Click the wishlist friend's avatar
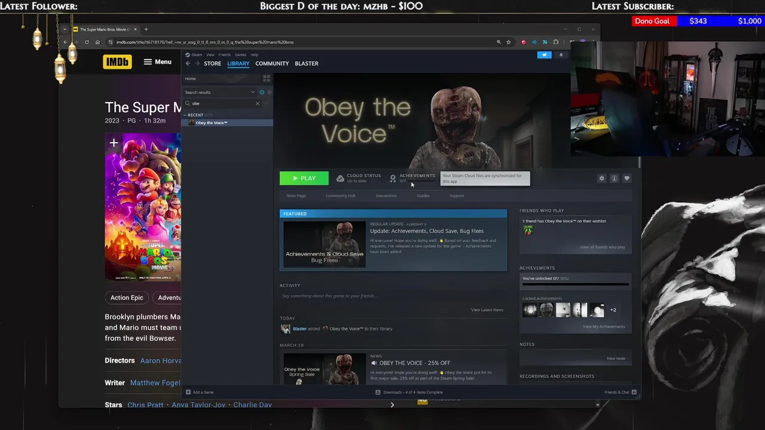 pyautogui.click(x=528, y=230)
